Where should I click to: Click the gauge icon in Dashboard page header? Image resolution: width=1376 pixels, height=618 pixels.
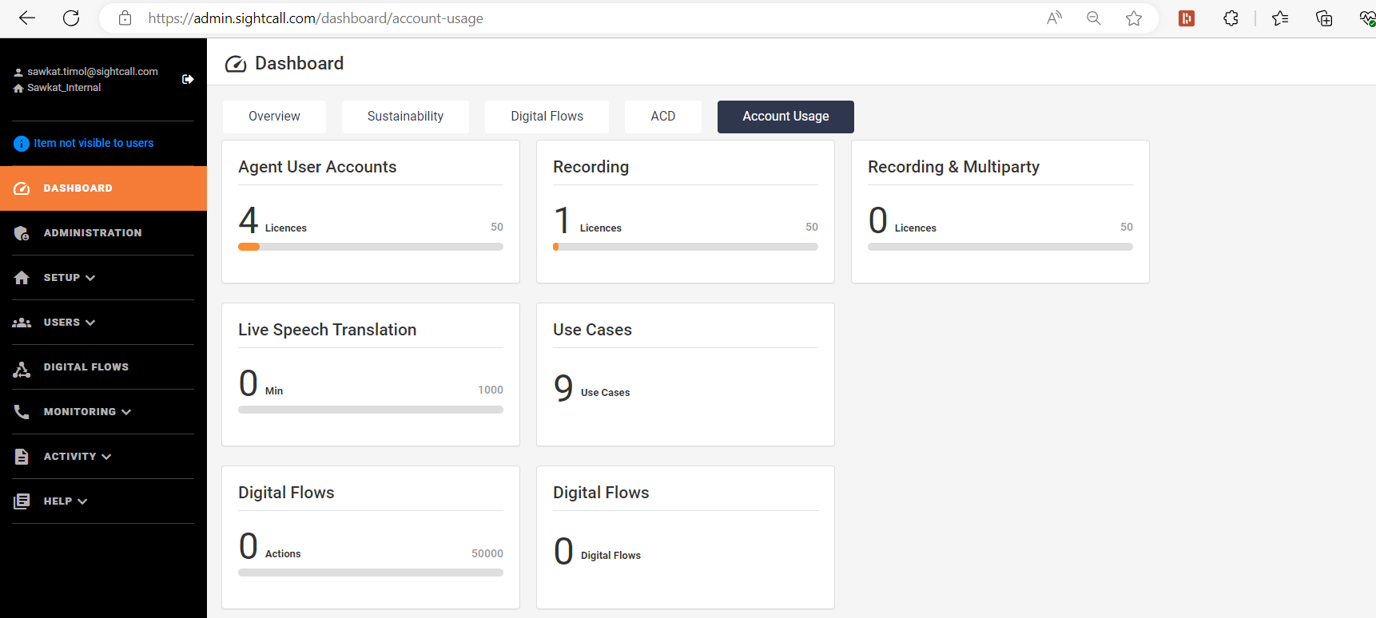(236, 64)
